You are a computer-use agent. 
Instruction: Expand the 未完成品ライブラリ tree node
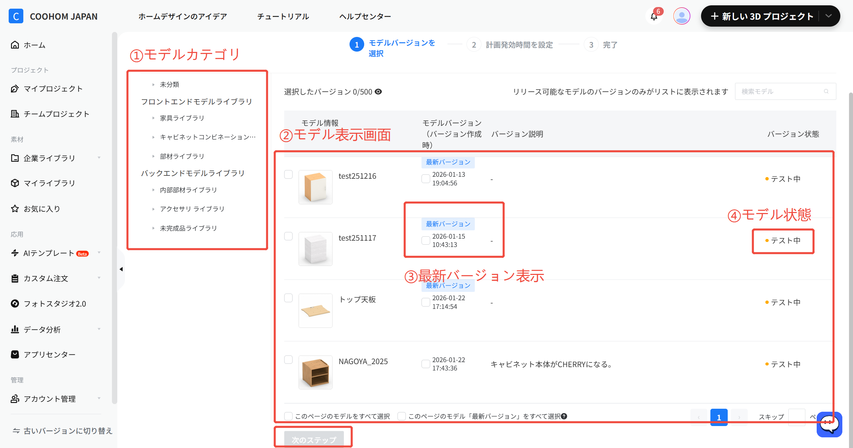click(x=153, y=228)
